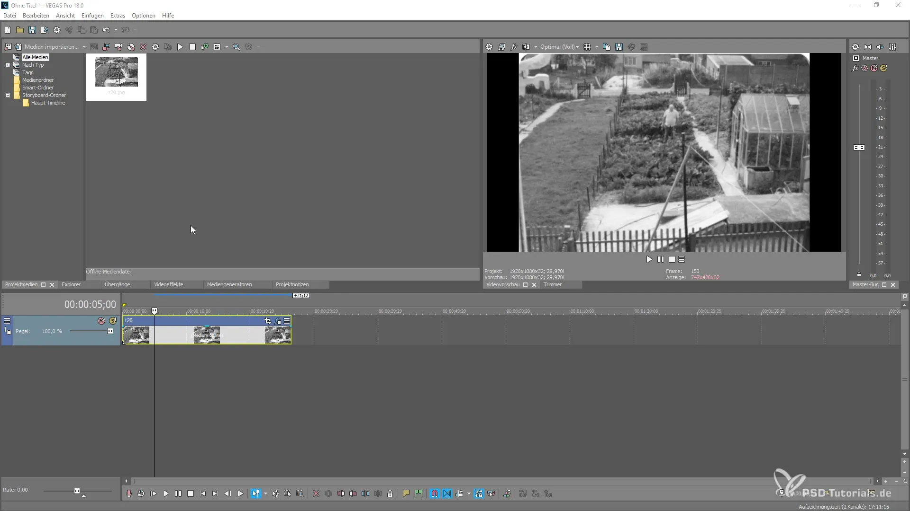Open media properties gear in Project Media toolbar
This screenshot has height=511, width=910.
(155, 47)
